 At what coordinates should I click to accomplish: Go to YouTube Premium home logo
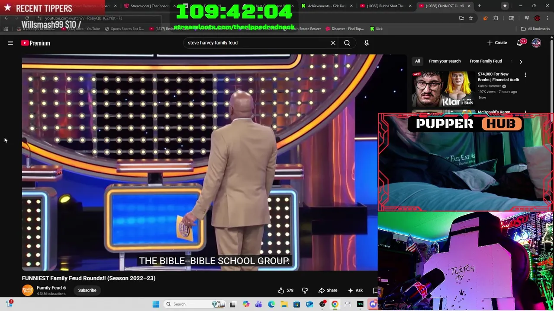[35, 43]
